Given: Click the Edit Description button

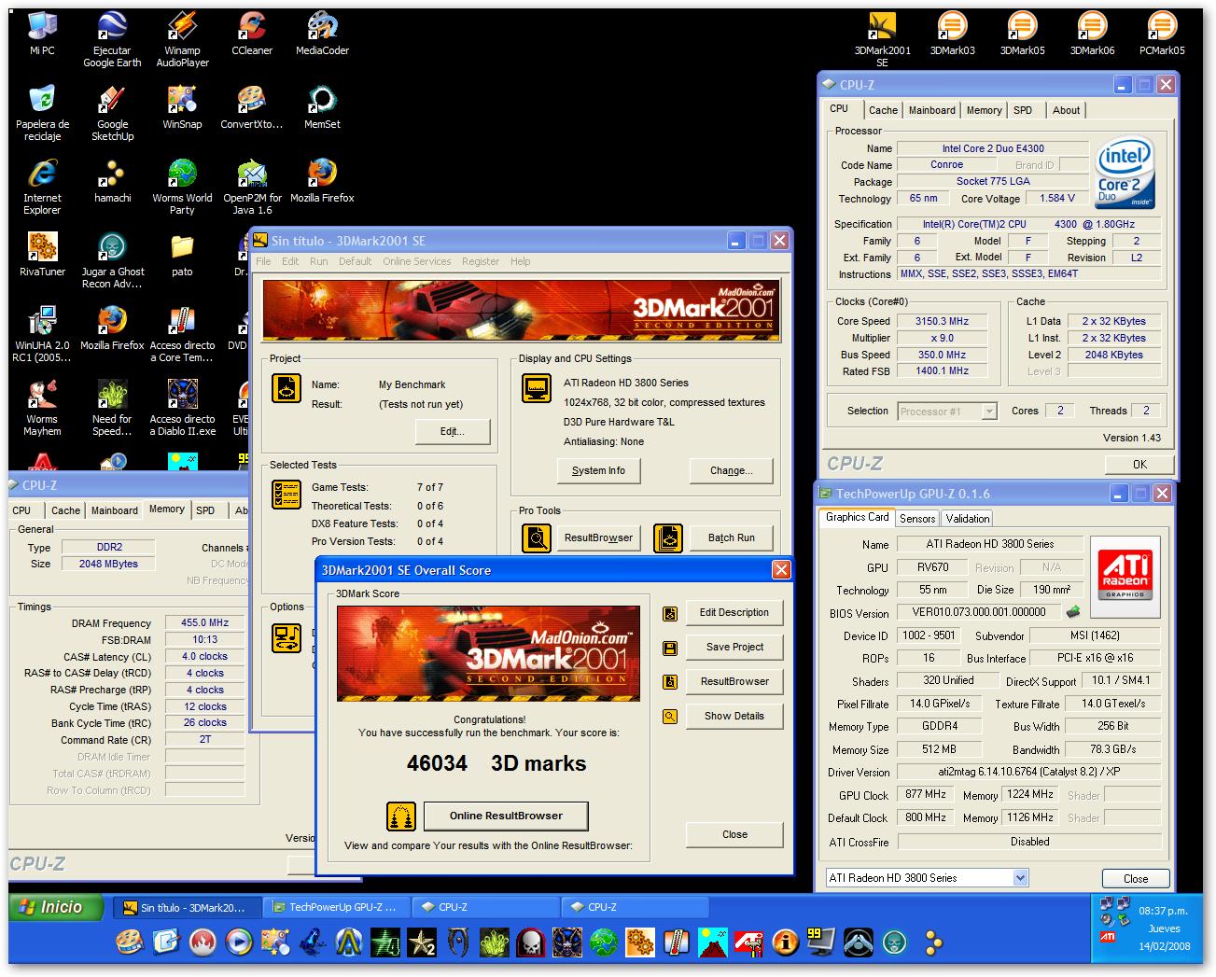Looking at the screenshot, I should click(x=734, y=612).
